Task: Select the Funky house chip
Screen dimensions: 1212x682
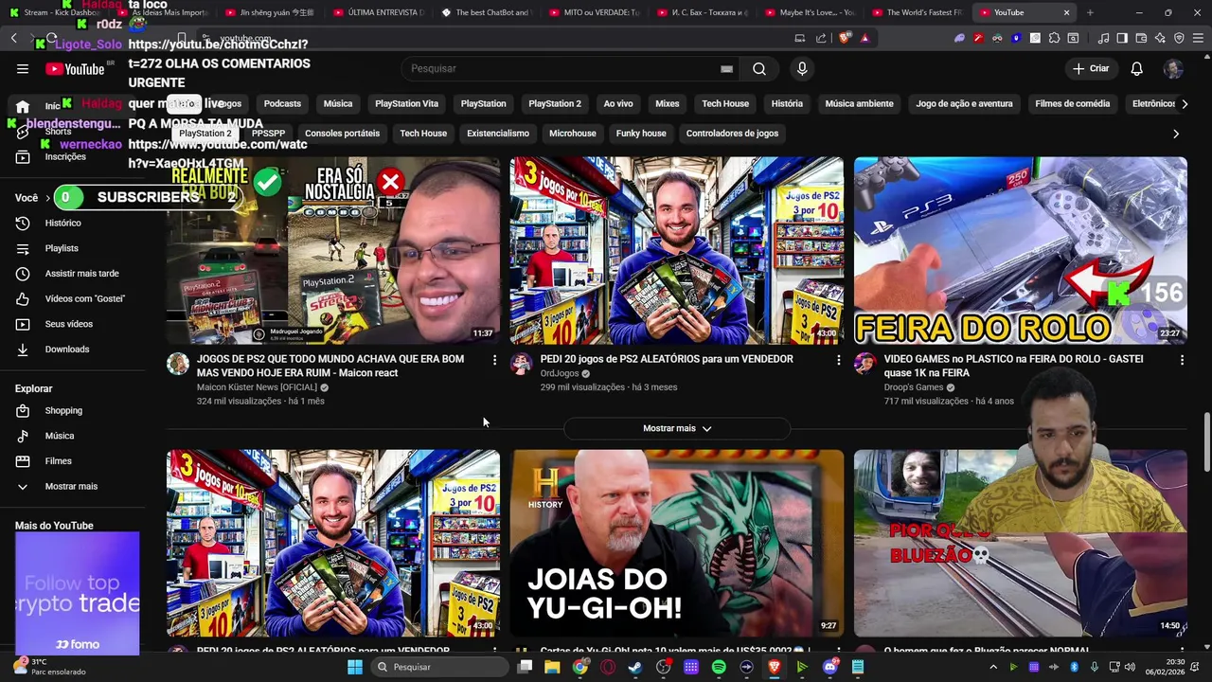Action: 641,134
